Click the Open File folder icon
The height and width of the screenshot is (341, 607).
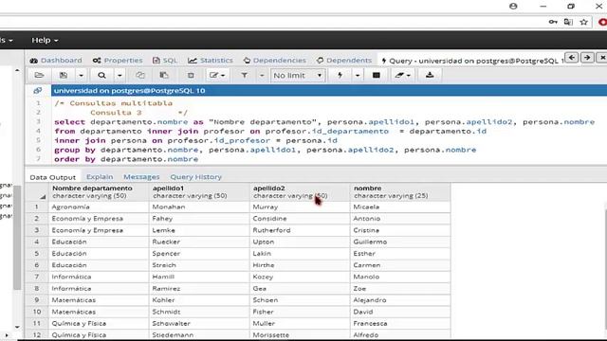[x=39, y=76]
